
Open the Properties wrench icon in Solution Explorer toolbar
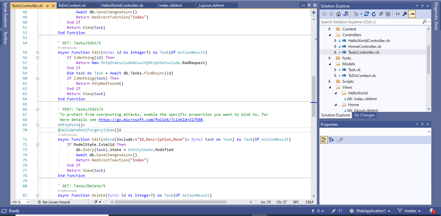pos(405,14)
